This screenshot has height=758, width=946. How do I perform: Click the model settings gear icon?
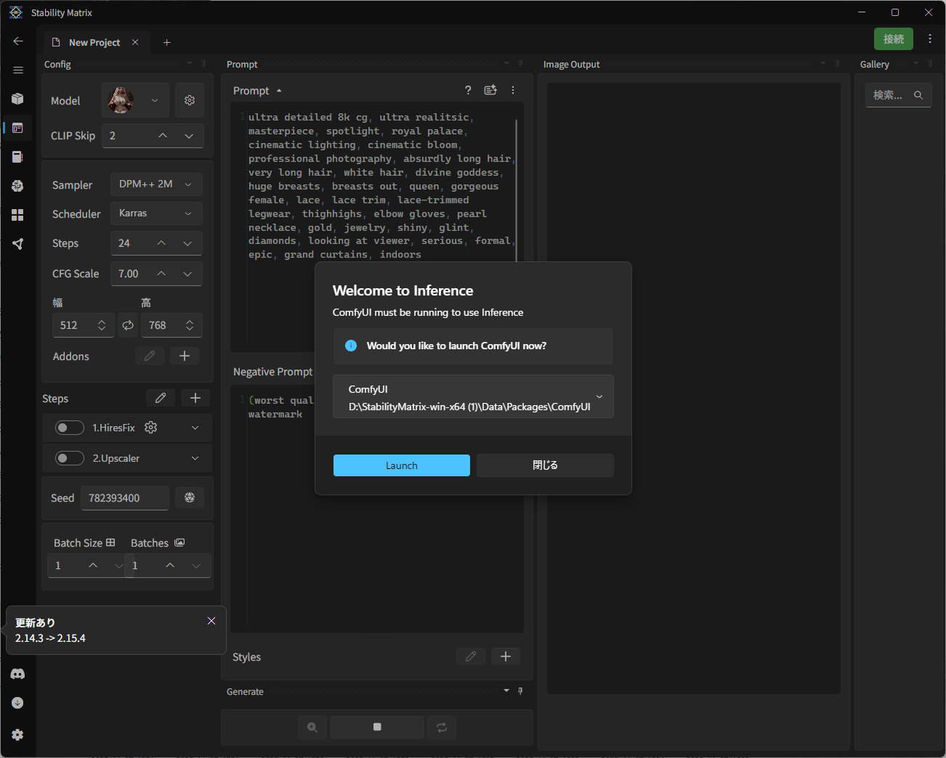pos(190,100)
